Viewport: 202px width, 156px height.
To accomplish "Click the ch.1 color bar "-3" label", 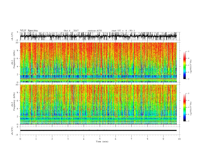I will point(188,51).
